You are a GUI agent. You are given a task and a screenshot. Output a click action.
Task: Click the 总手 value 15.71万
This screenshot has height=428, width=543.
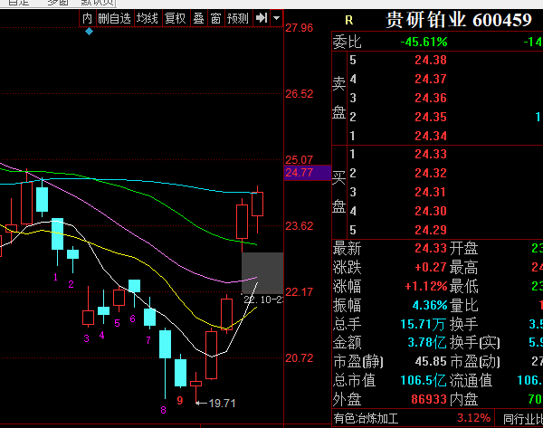tap(423, 325)
